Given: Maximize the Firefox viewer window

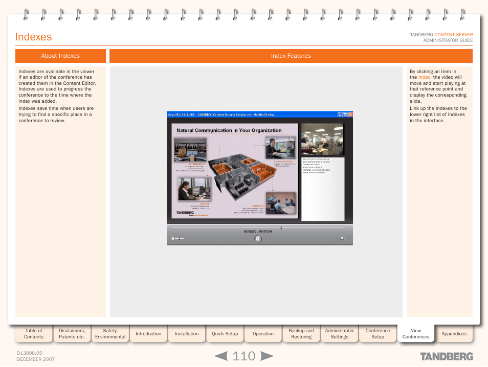Looking at the screenshot, I should [345, 114].
